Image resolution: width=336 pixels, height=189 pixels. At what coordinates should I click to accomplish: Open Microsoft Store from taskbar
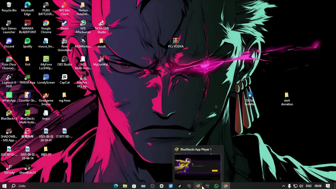click(x=134, y=186)
